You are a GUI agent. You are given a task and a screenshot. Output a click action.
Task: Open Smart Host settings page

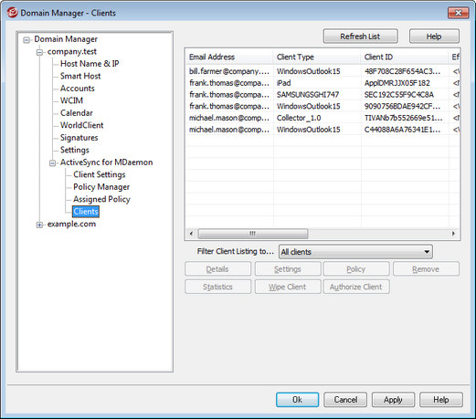click(80, 76)
